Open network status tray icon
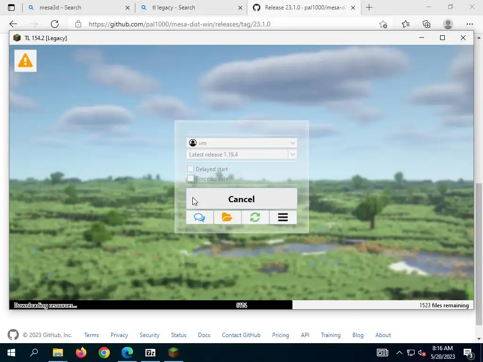The height and width of the screenshot is (362, 483). 411,353
